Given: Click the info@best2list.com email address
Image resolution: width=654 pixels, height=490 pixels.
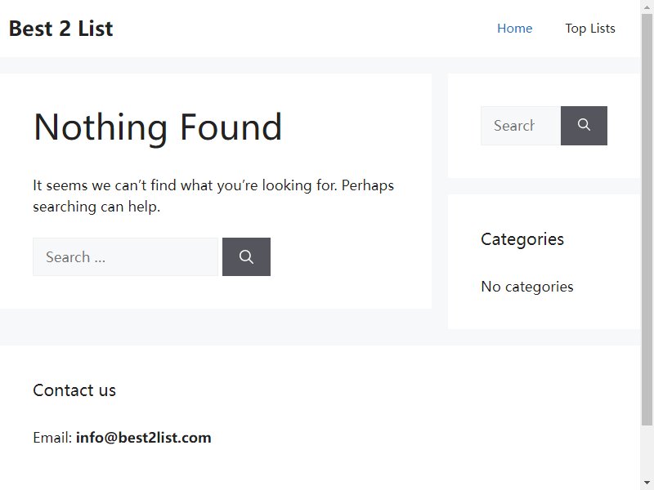Looking at the screenshot, I should [144, 438].
